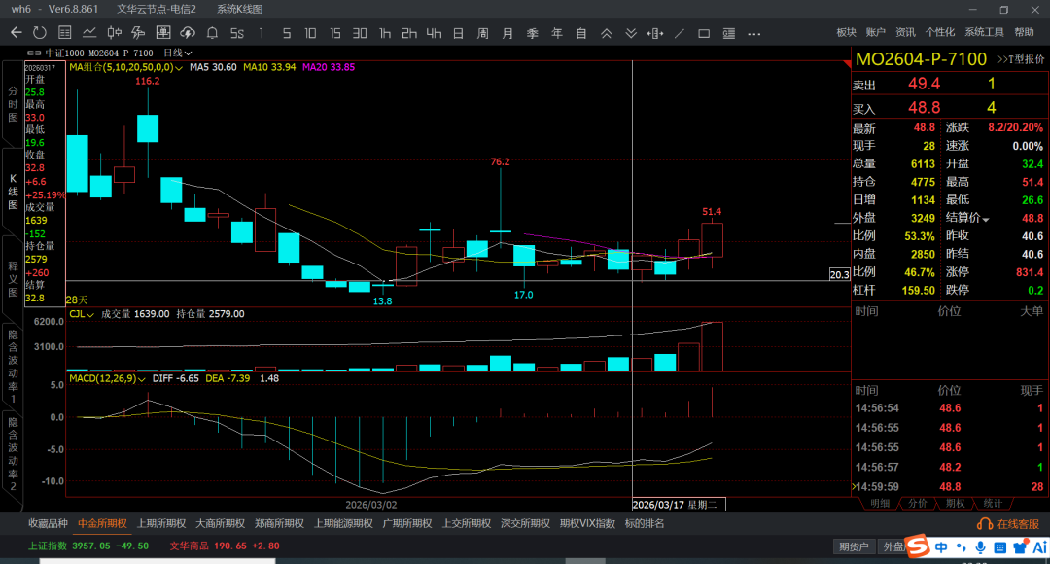Select 中金所期权 bottom tab

(x=102, y=524)
